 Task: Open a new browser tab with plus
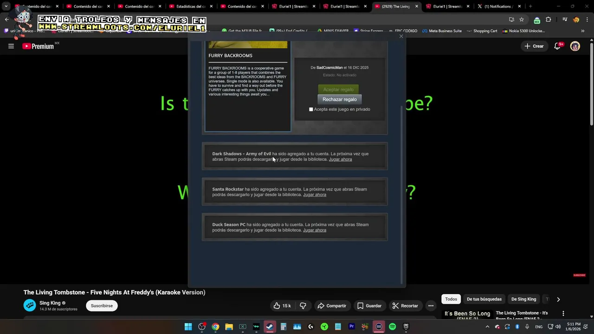(x=530, y=6)
